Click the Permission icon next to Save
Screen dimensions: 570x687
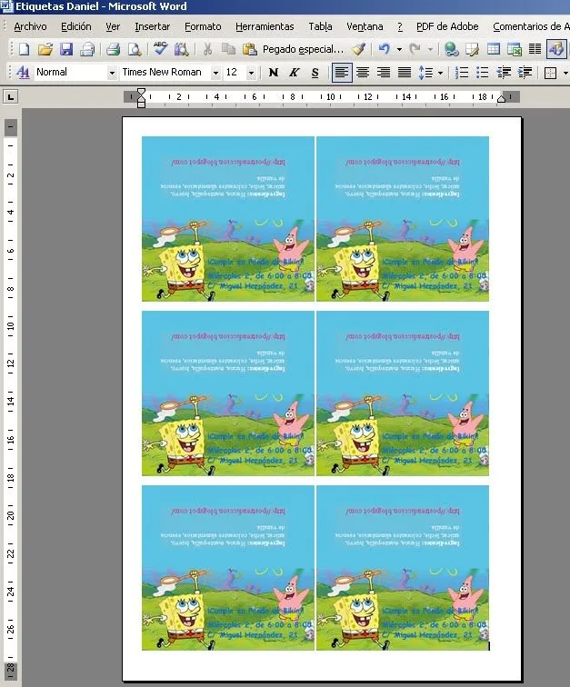[x=87, y=49]
